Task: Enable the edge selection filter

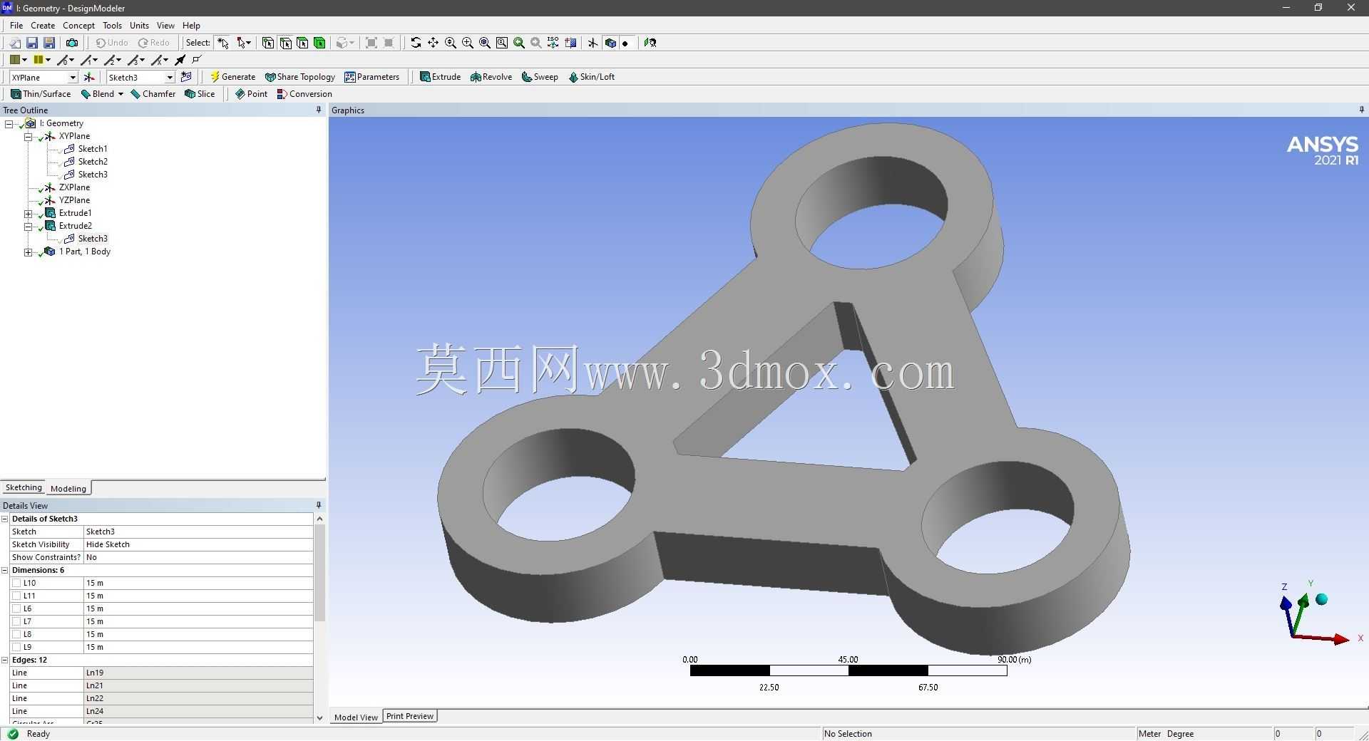Action: click(x=285, y=43)
